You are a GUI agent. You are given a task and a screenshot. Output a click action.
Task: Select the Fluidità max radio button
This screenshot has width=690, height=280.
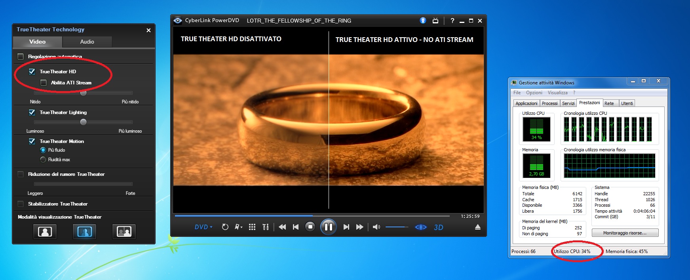pos(43,160)
